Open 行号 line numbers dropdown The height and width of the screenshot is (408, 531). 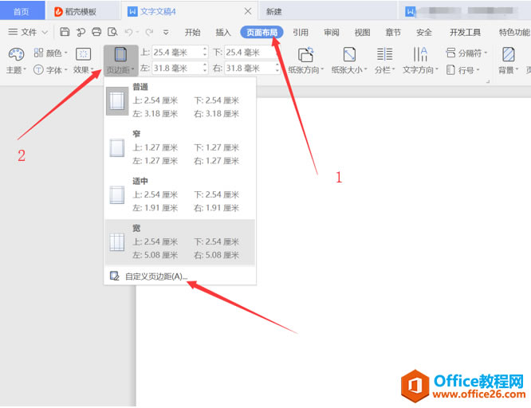tap(462, 70)
